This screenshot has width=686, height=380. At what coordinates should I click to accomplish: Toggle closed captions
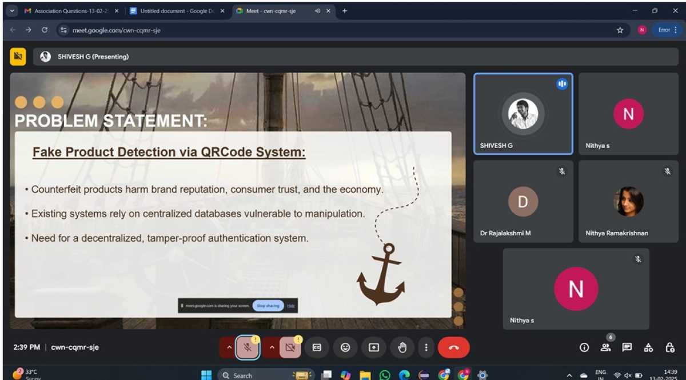pos(317,347)
